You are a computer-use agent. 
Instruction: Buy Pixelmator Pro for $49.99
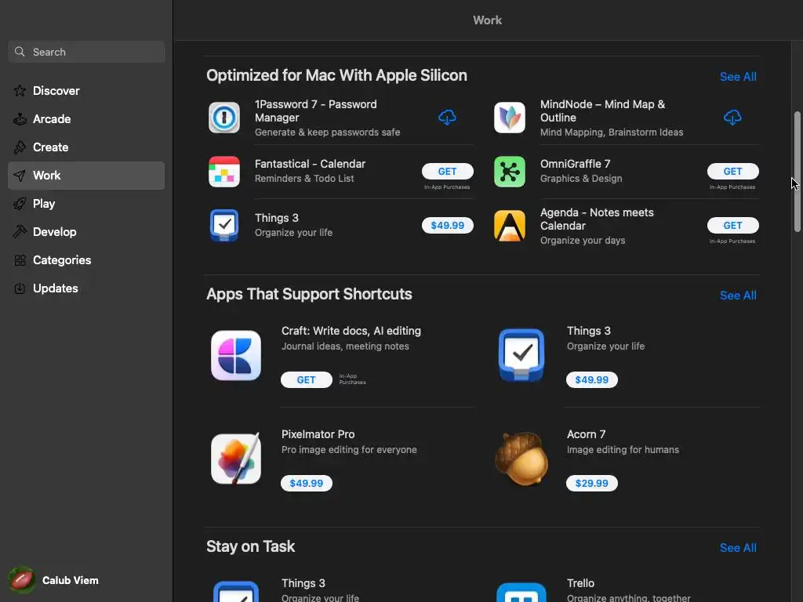point(307,483)
